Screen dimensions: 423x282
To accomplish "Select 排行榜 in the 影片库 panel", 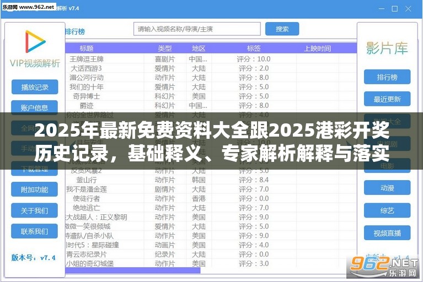I will click(x=387, y=77).
